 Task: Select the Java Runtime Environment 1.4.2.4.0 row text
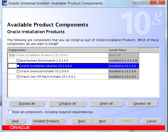click(x=44, y=61)
